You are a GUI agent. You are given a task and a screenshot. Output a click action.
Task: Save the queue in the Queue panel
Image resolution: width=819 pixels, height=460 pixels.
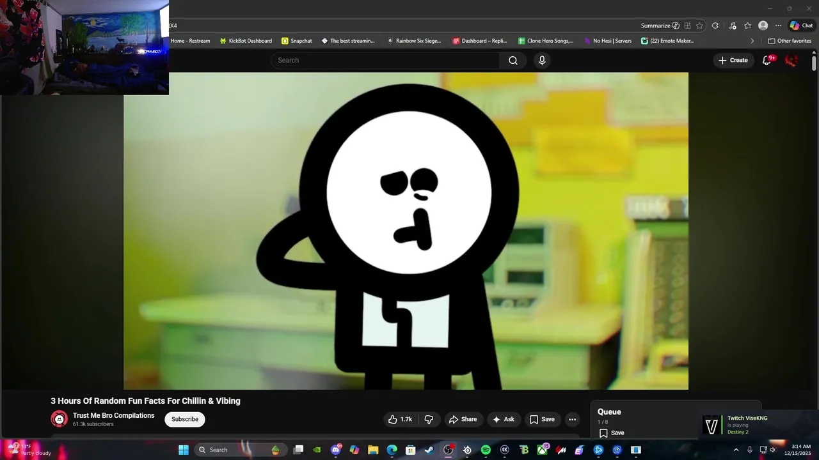612,433
